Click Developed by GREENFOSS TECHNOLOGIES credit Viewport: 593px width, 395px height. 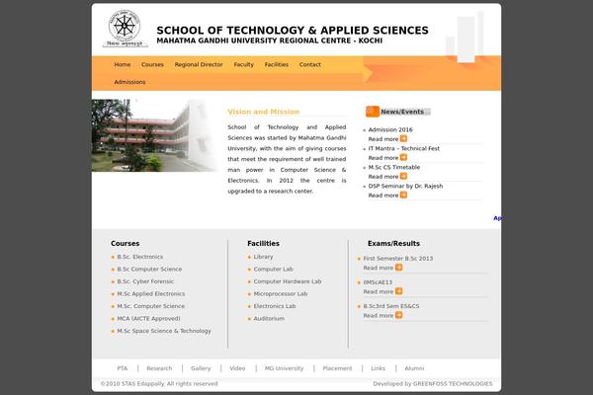point(433,384)
